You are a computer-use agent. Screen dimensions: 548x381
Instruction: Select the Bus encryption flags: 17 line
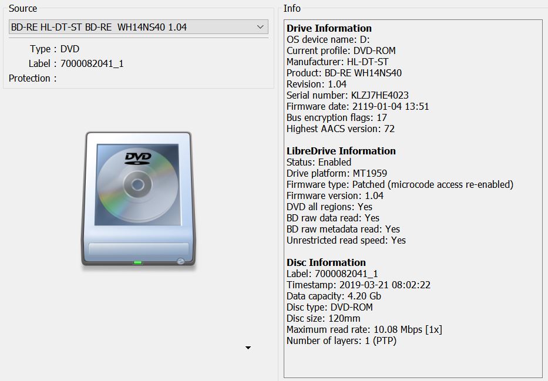pyautogui.click(x=337, y=117)
